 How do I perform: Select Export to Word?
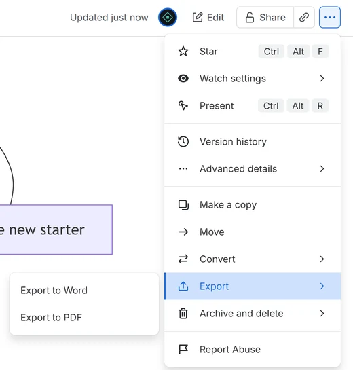(84, 291)
